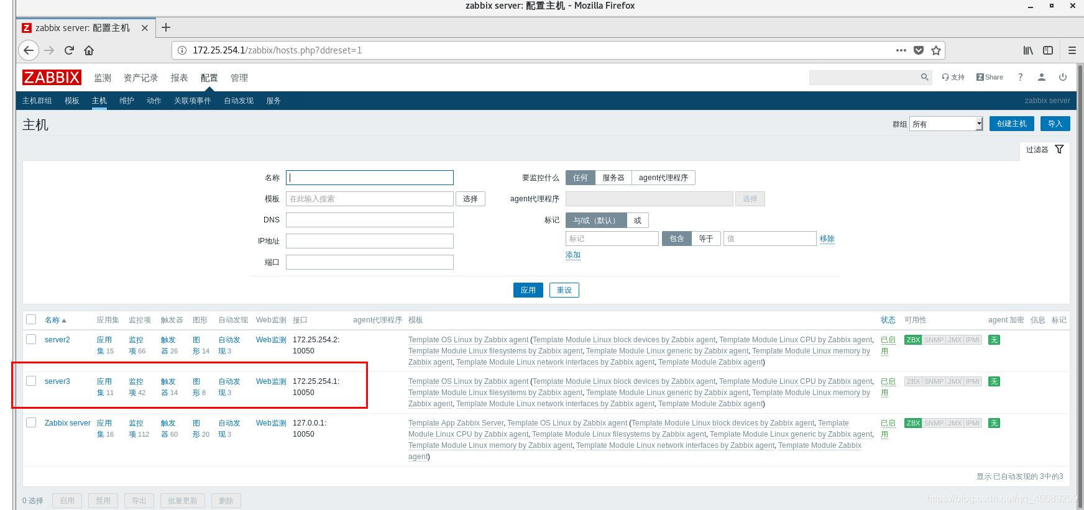Close the zabbix server browser tab
Screen dimensions: 1084x510
pyautogui.click(x=145, y=28)
